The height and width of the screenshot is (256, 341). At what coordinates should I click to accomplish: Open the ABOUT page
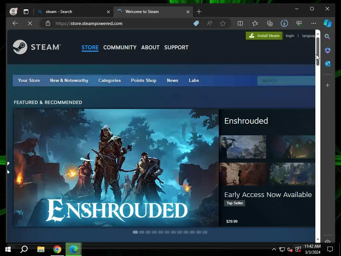pyautogui.click(x=150, y=47)
